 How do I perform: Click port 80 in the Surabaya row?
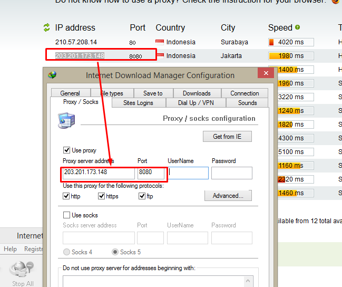point(132,43)
